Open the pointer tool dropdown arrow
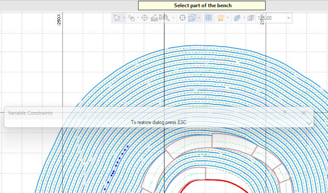Screen dimensions: 328x193 tap(124, 18)
